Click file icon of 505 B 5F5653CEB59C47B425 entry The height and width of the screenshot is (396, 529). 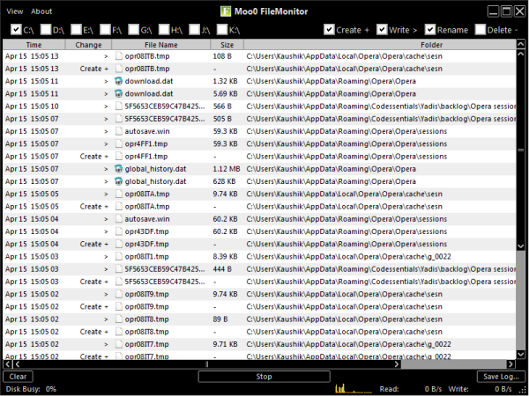coord(118,119)
